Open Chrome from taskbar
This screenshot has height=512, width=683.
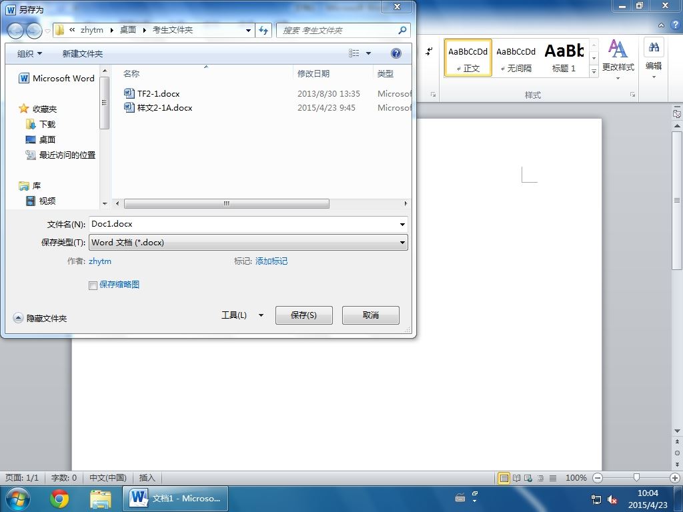point(59,499)
